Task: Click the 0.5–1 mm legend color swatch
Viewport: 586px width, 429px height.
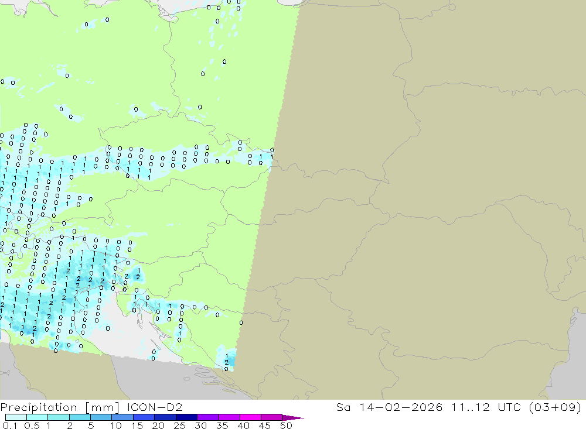Action: coord(38,417)
